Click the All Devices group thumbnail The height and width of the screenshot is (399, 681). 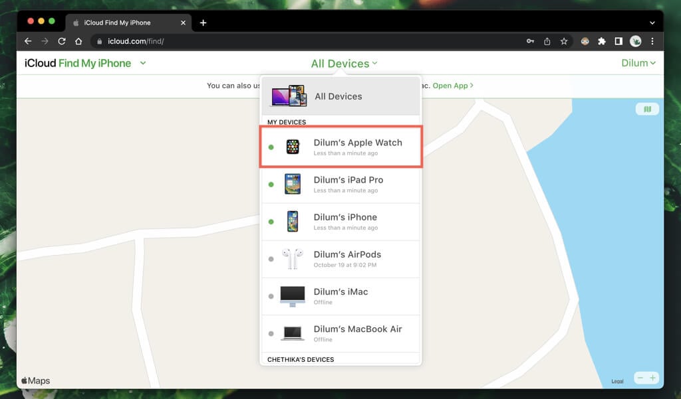pos(289,96)
